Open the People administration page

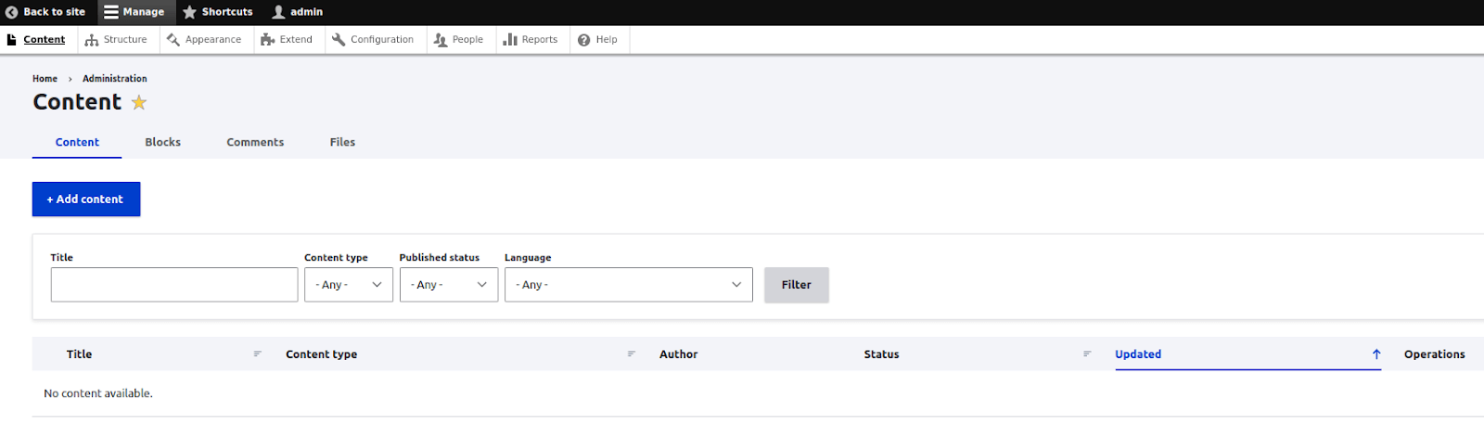click(459, 40)
